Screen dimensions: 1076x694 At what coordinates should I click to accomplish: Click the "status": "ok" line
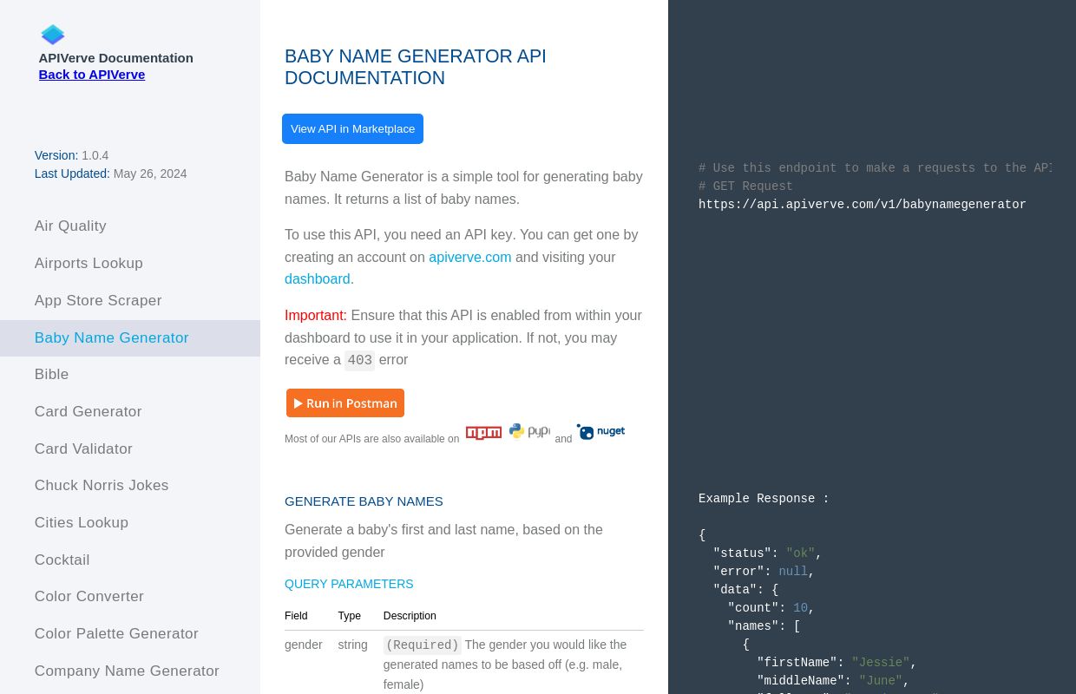click(767, 553)
